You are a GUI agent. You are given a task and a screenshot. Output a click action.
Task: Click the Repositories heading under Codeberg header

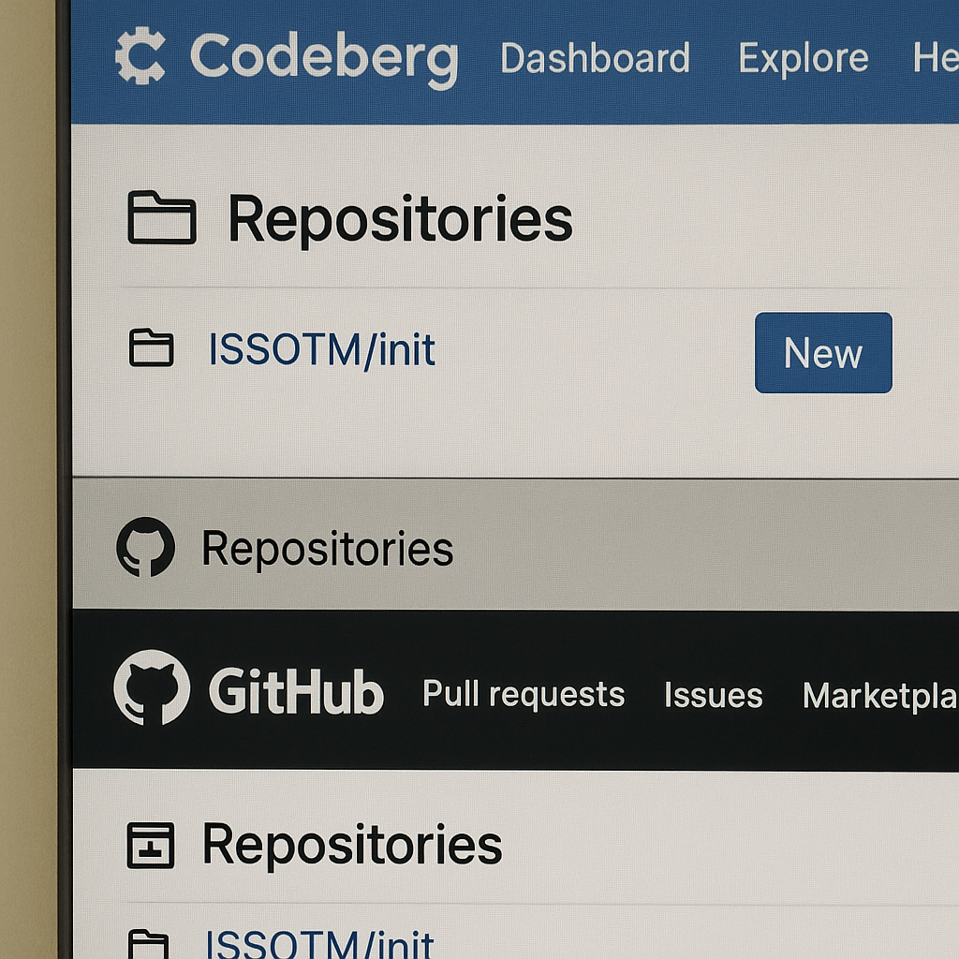[x=400, y=219]
